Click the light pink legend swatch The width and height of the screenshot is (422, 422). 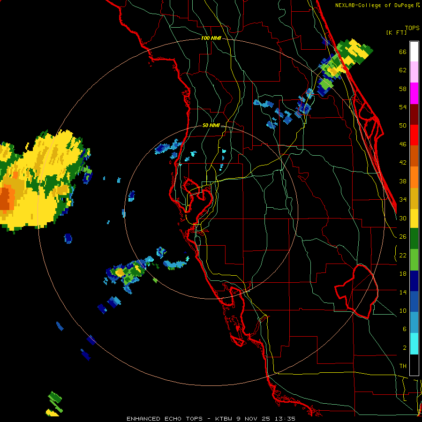point(414,72)
